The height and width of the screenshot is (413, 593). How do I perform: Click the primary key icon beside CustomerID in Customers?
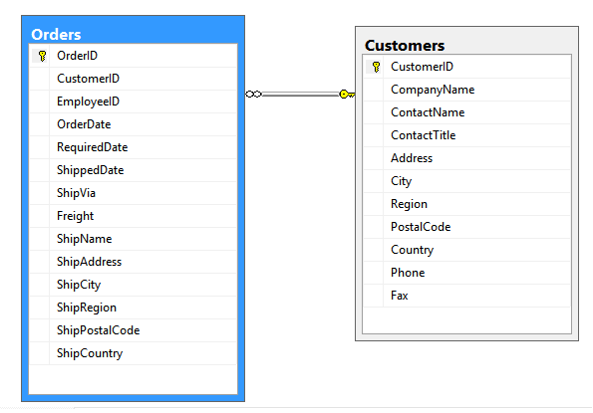tap(376, 67)
